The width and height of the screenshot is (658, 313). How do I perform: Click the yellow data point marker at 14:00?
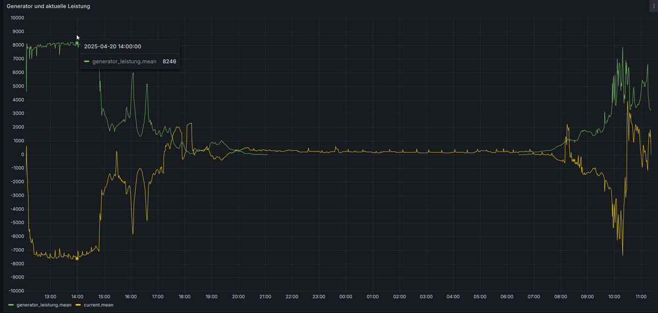[77, 258]
